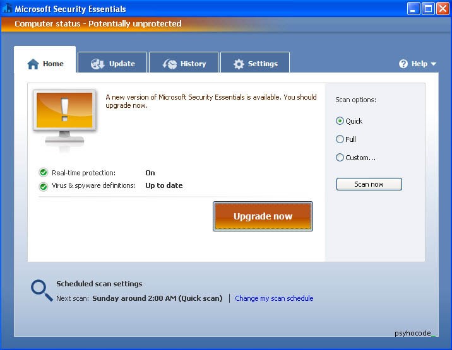Open the History tab
The height and width of the screenshot is (350, 452).
click(184, 62)
